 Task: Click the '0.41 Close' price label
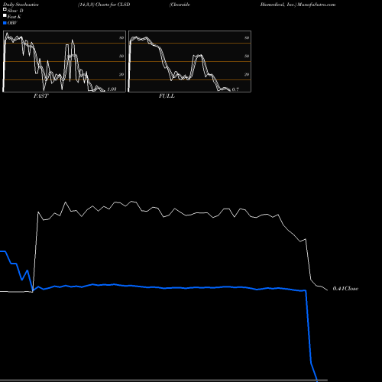point(345,289)
